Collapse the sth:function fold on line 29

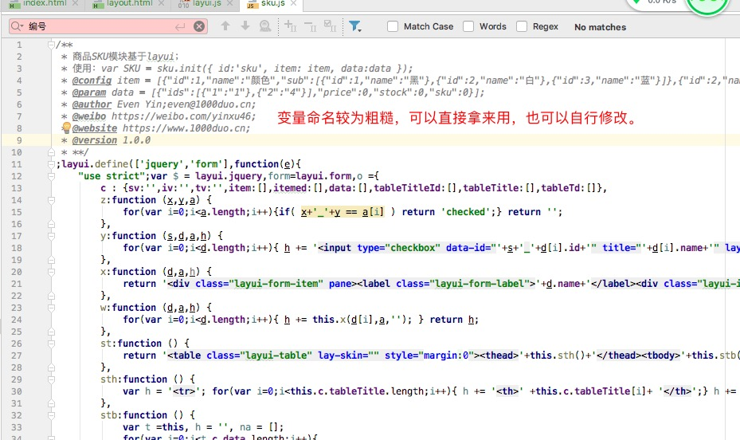click(x=51, y=379)
